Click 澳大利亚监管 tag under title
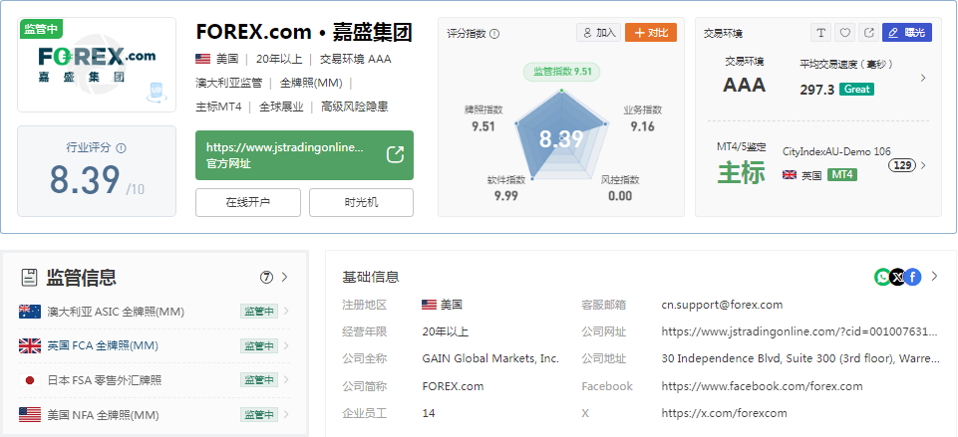Viewport: 958px width, 437px height. (229, 83)
